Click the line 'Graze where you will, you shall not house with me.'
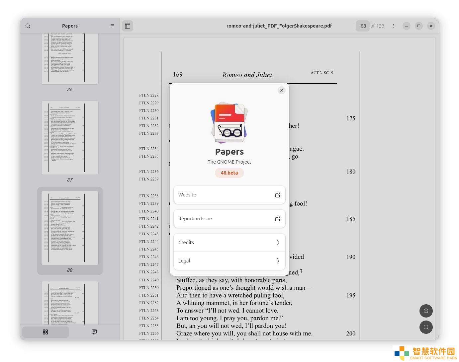 (244, 333)
